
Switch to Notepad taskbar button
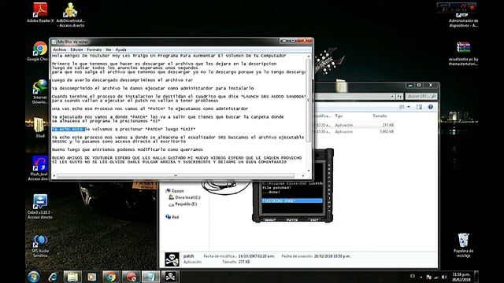click(150, 277)
